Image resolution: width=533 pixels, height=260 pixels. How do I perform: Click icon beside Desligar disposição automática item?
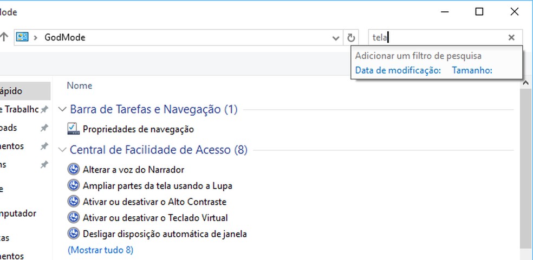74,234
